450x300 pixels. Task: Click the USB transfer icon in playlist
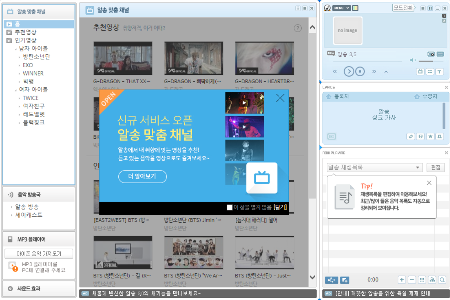coord(332,280)
